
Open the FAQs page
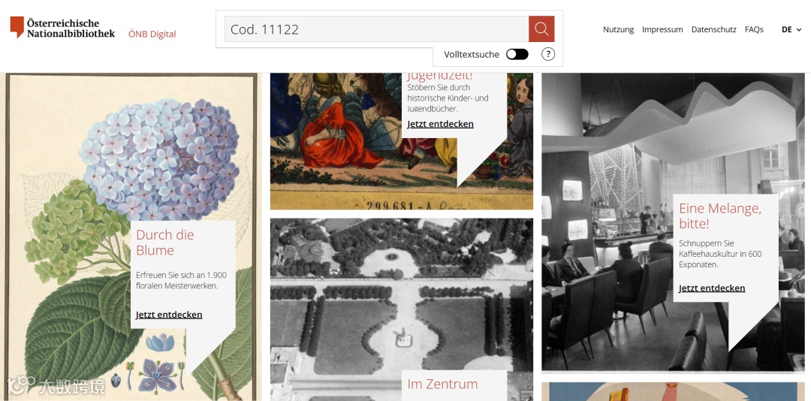click(x=754, y=29)
